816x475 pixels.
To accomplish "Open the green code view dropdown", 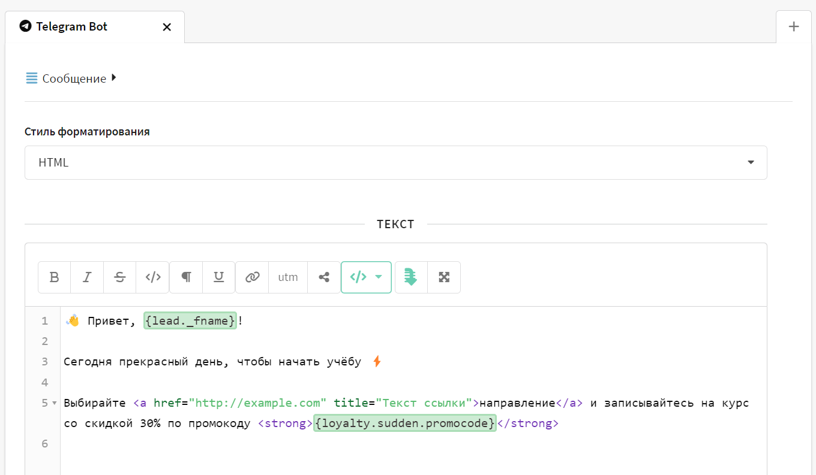I will click(x=366, y=277).
